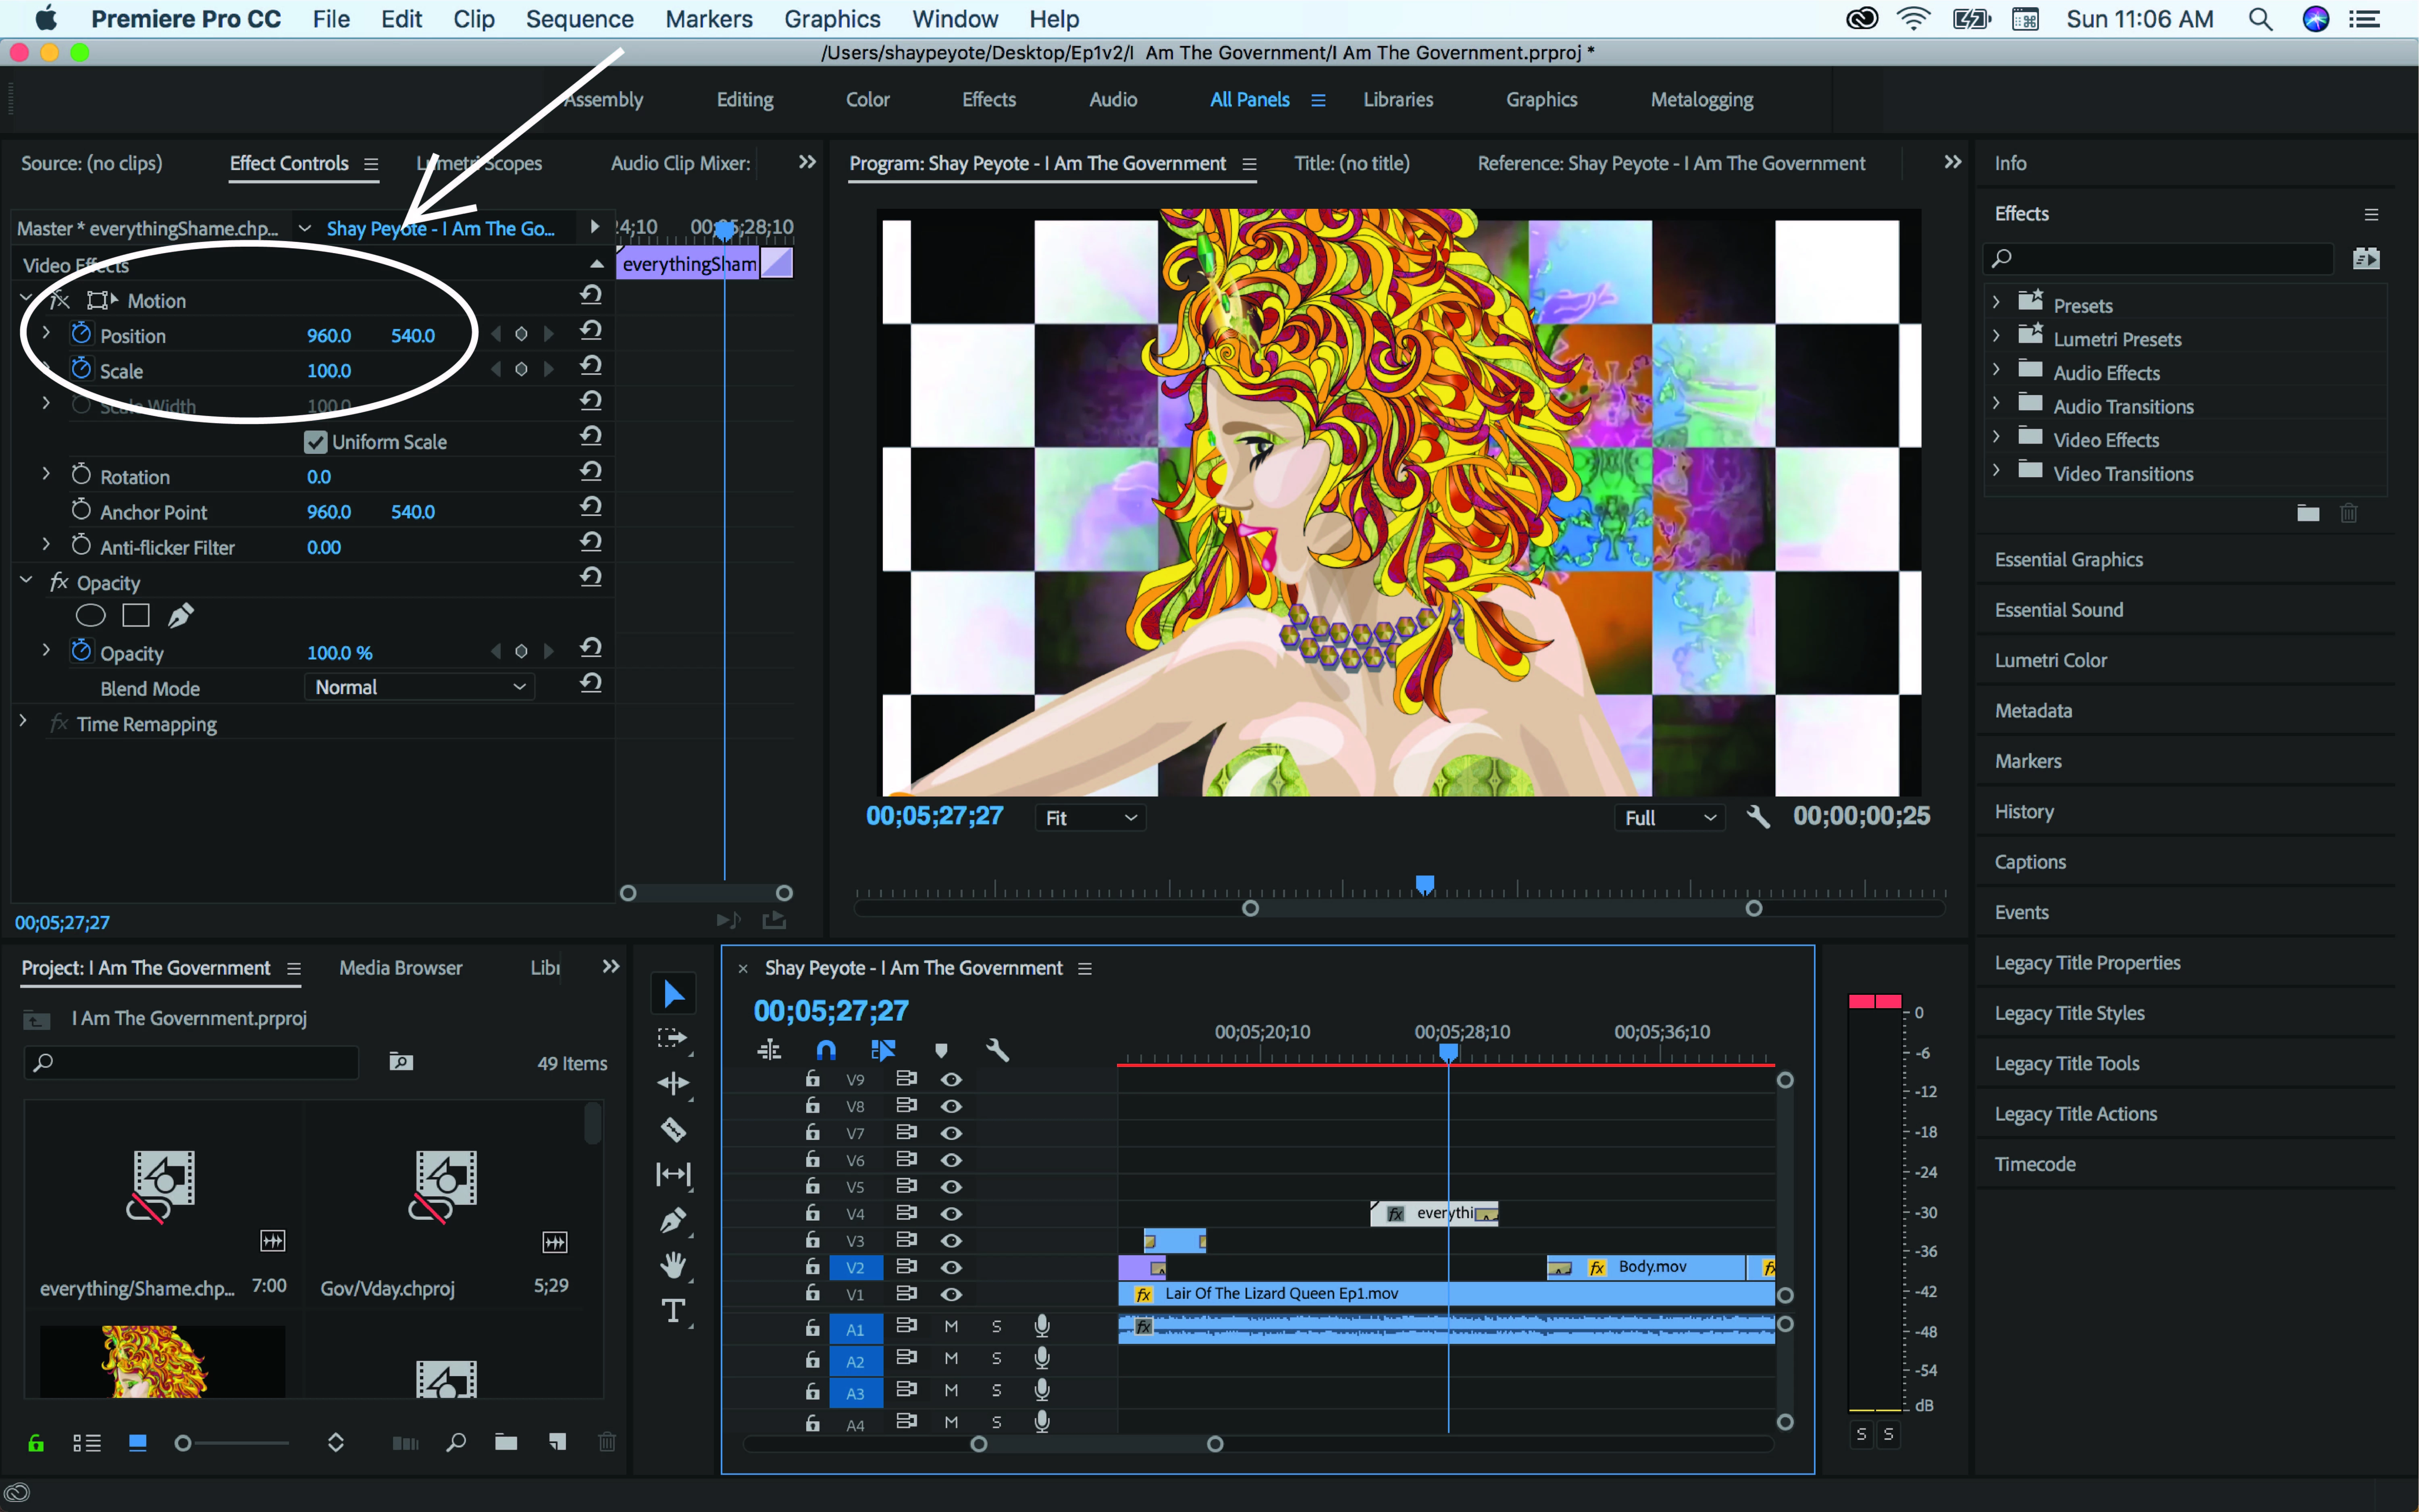Select the Pen tool in tools panel
This screenshot has width=2419, height=1512.
(673, 1220)
